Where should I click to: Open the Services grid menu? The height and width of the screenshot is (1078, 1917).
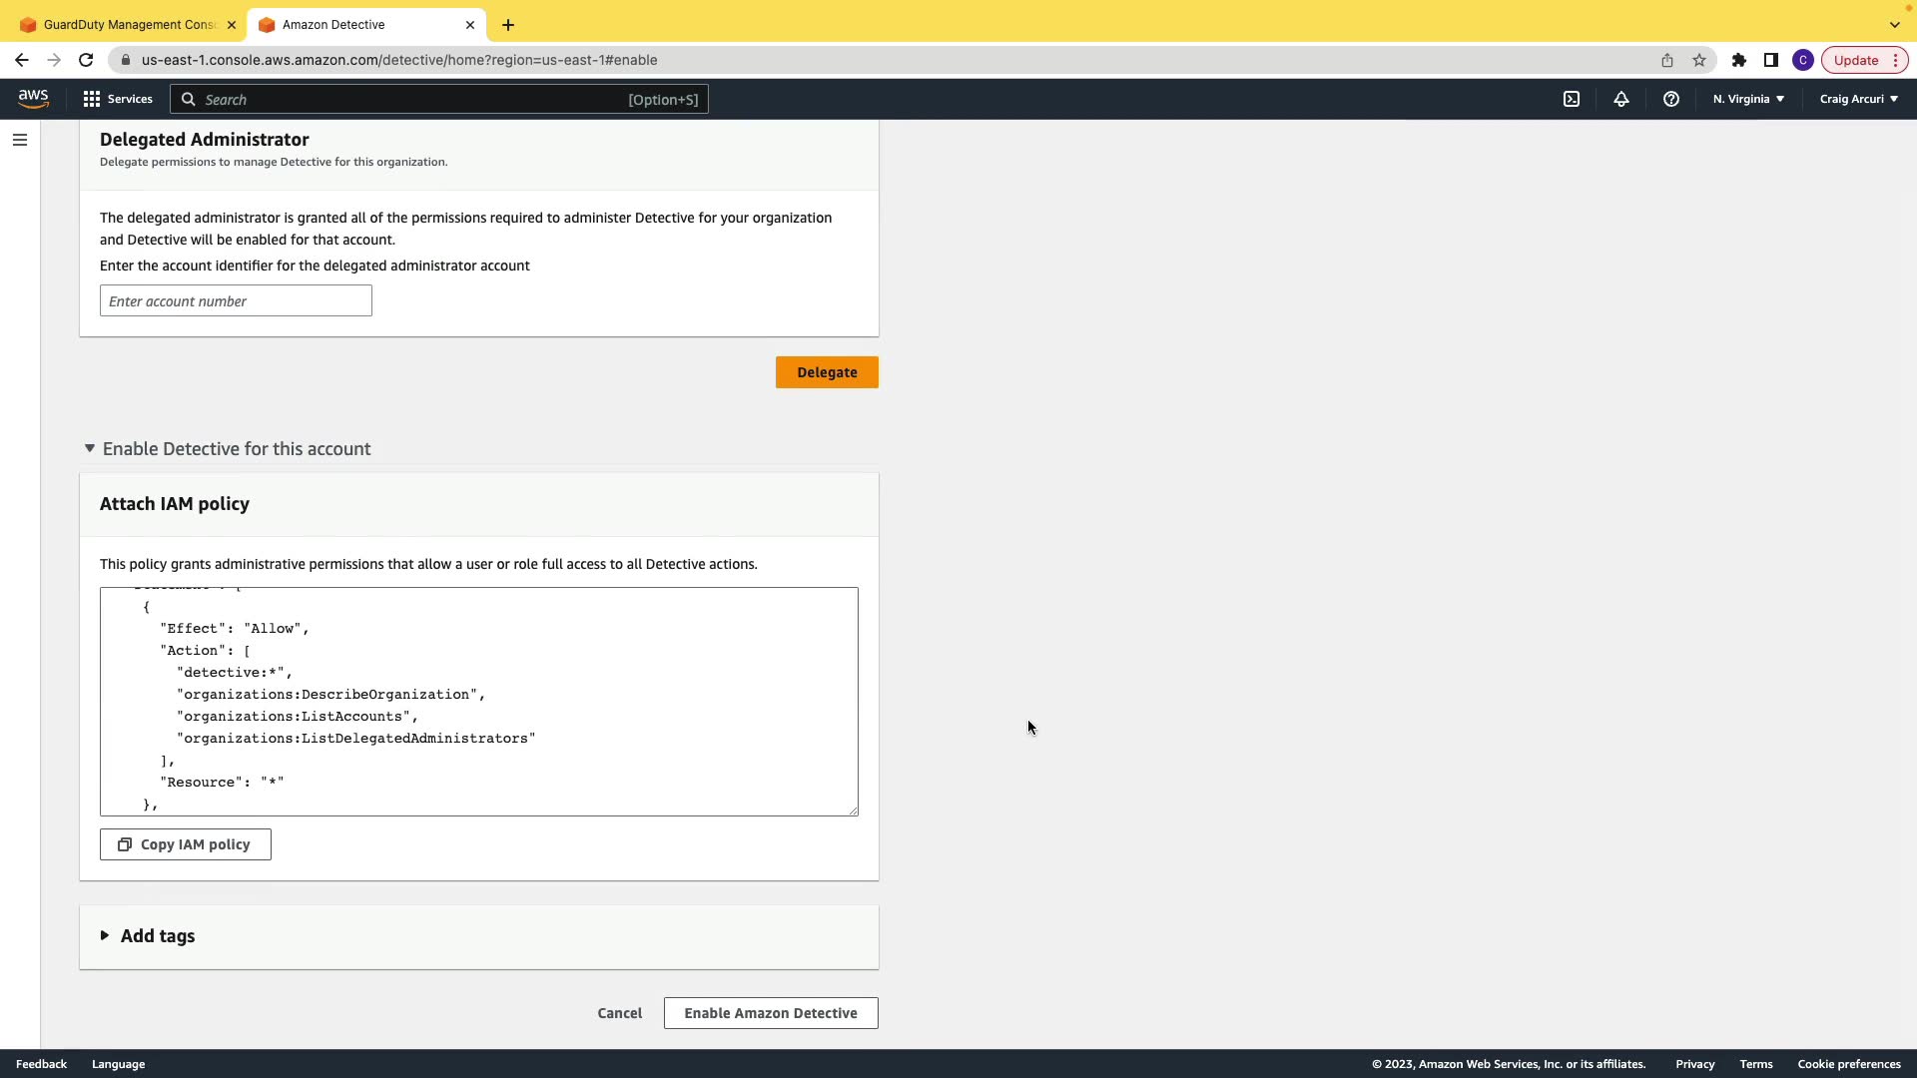118,99
